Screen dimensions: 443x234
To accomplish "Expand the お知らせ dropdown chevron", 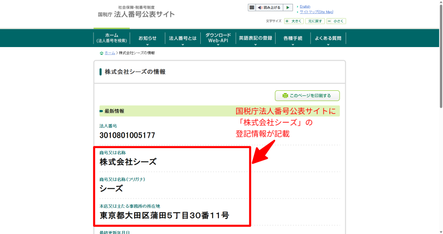I will tap(147, 44).
